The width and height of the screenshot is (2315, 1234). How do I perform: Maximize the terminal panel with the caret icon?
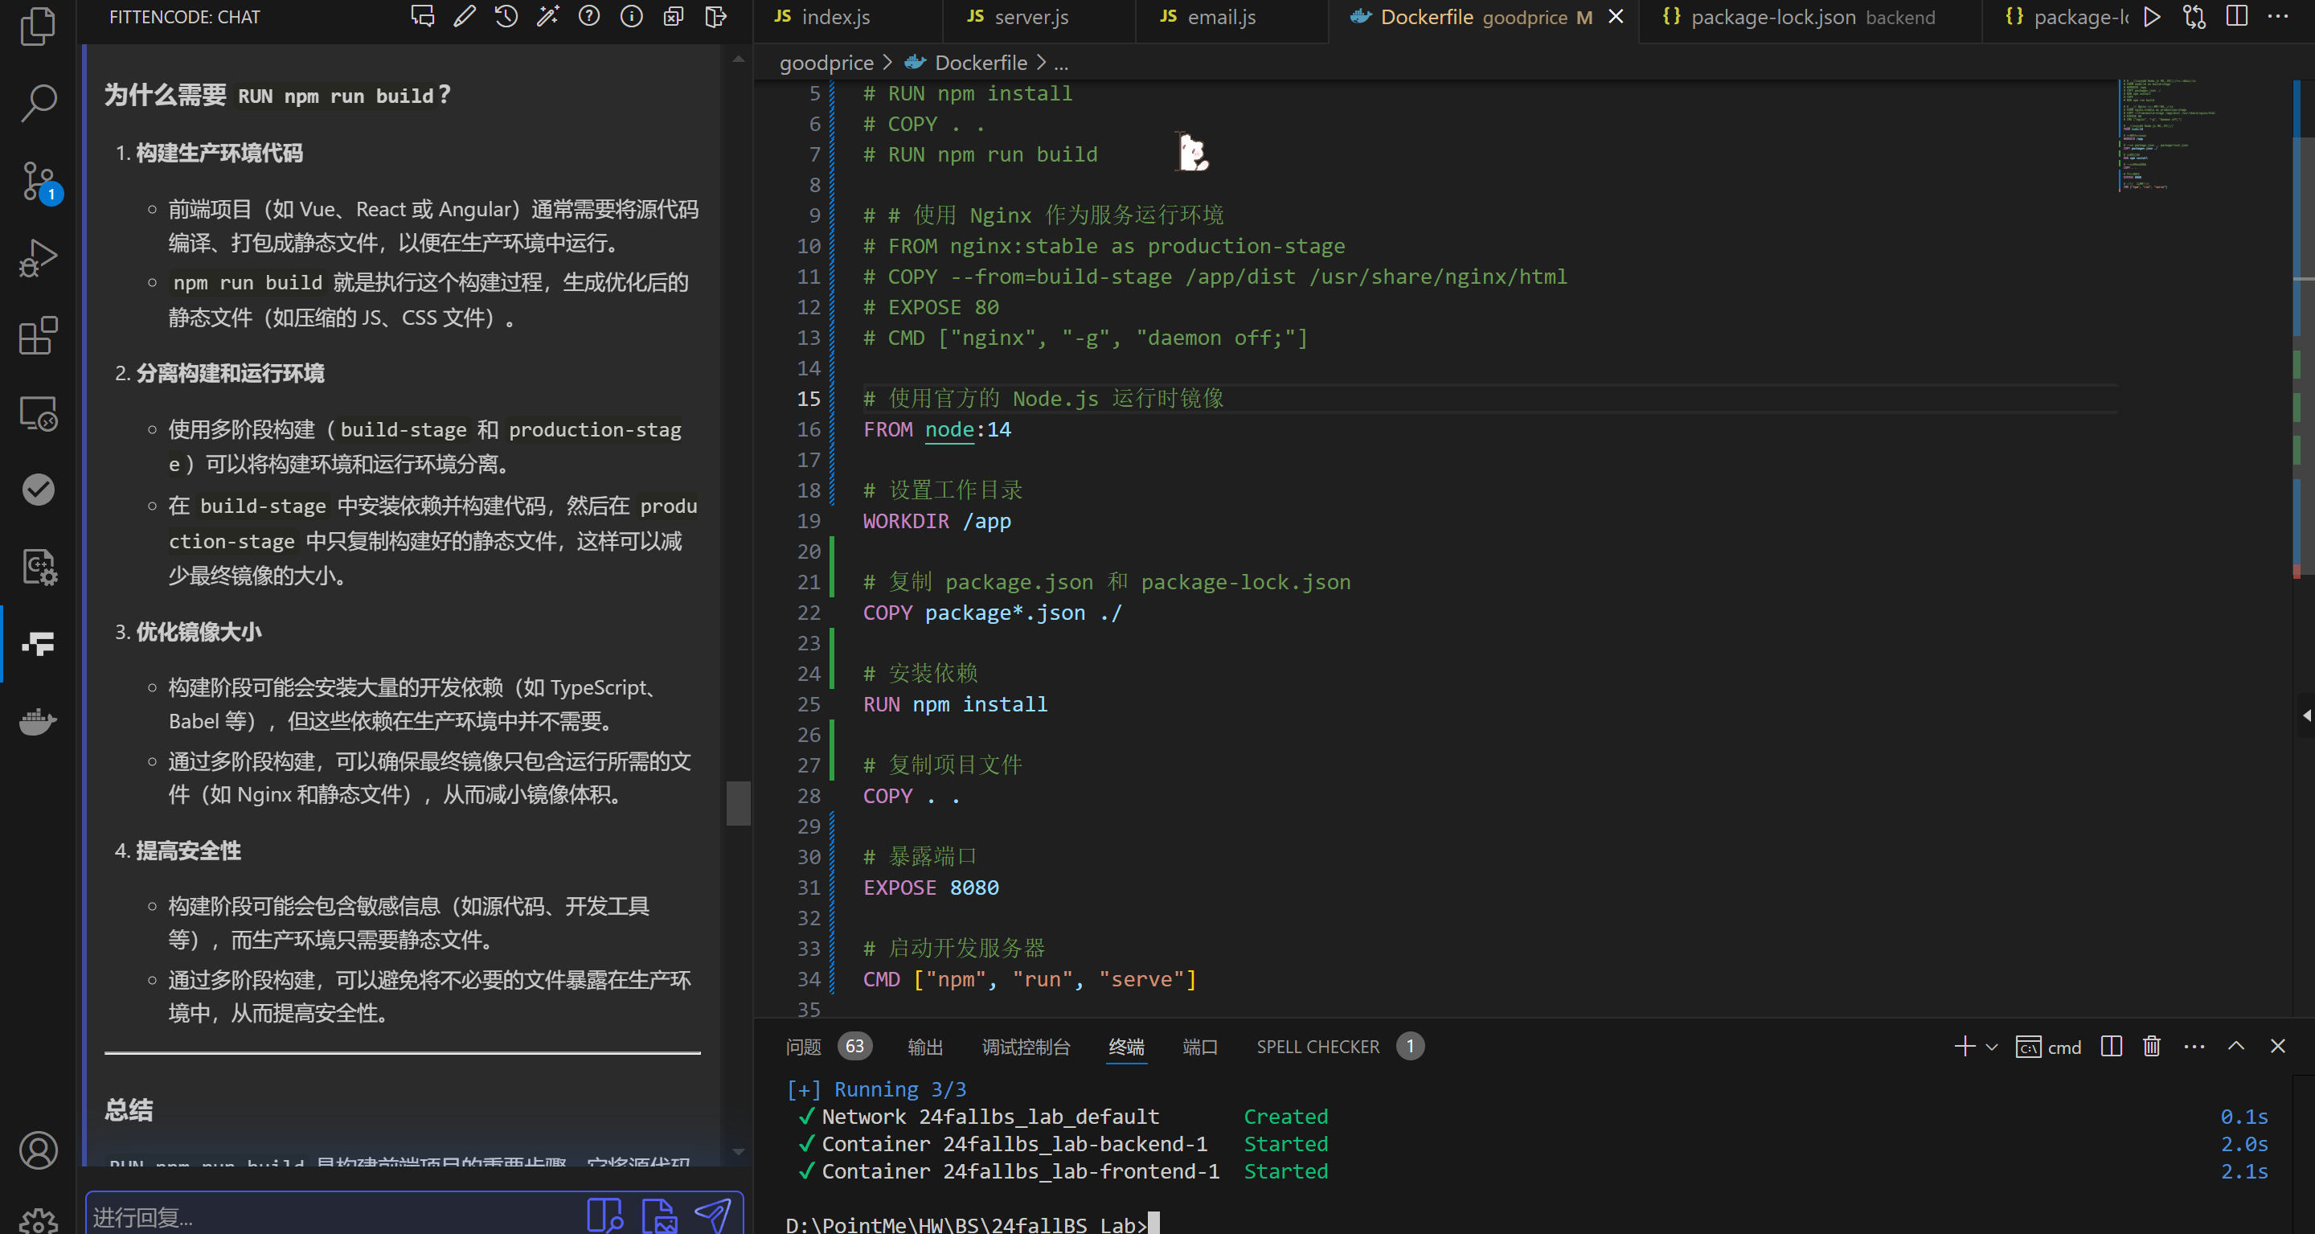point(2236,1046)
